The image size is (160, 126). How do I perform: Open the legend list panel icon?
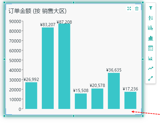pos(151,48)
